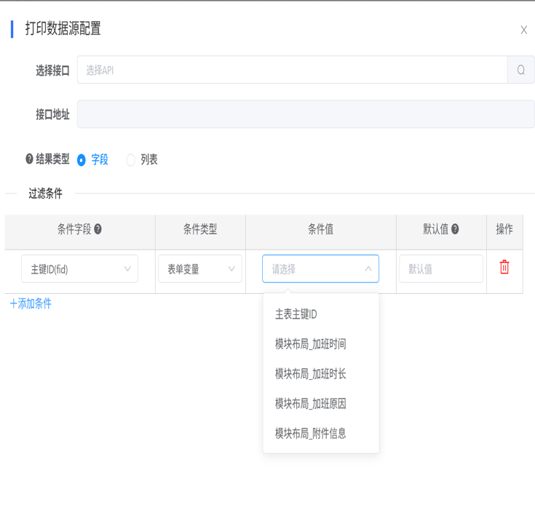Click the help icon beside 条件字段 header

98,229
